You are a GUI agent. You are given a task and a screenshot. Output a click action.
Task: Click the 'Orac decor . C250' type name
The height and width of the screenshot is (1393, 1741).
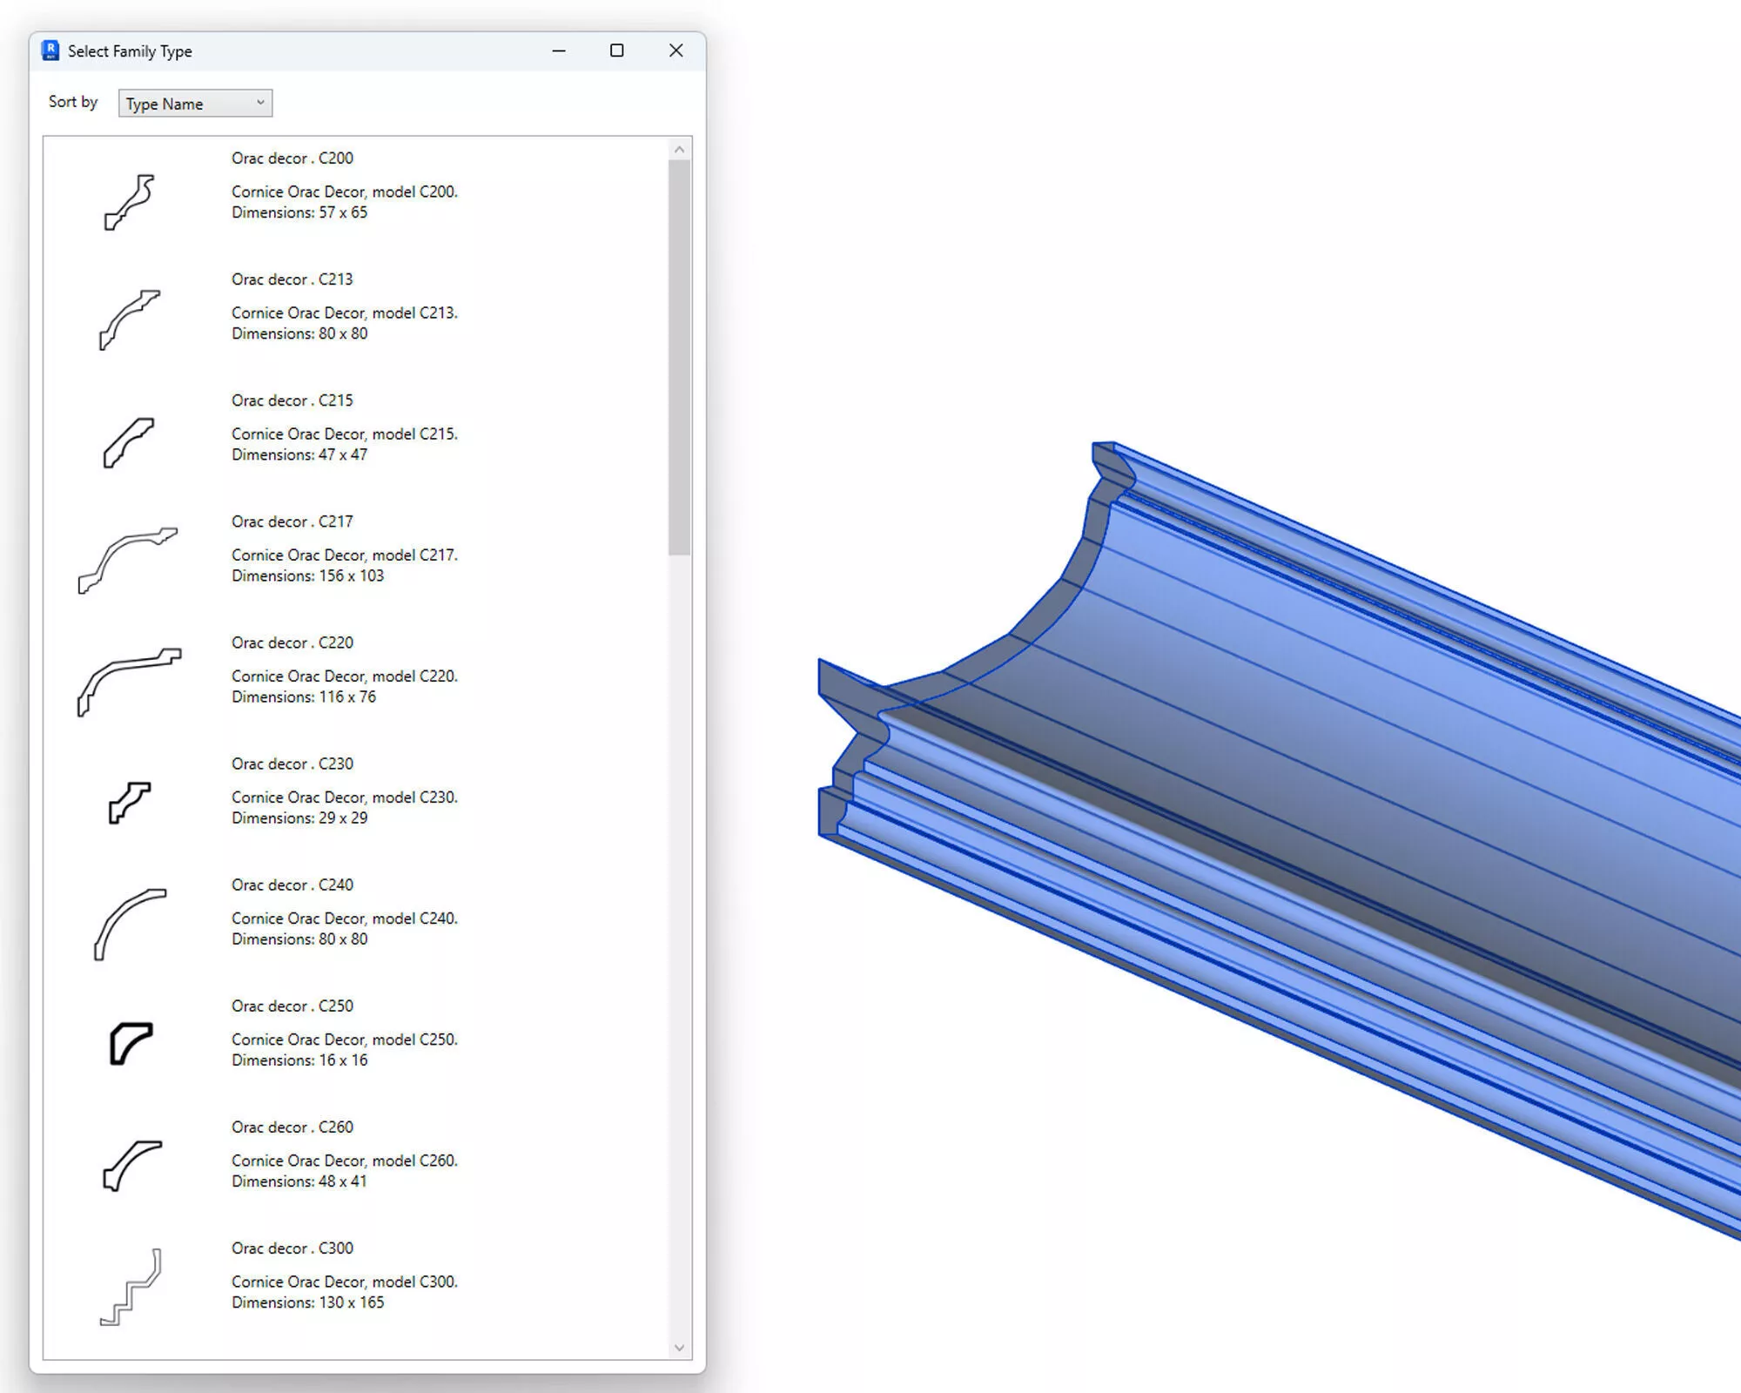292,1006
